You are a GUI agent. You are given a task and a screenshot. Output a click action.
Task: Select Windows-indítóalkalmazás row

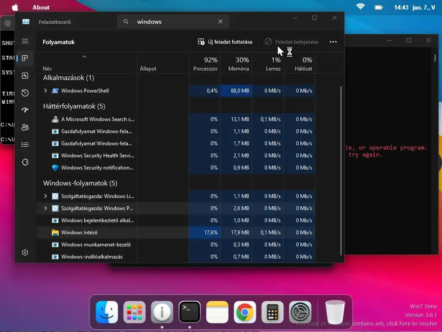tap(176, 257)
